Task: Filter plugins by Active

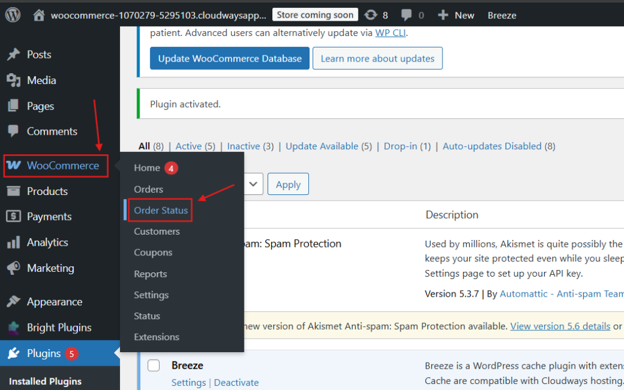Action: click(x=189, y=146)
